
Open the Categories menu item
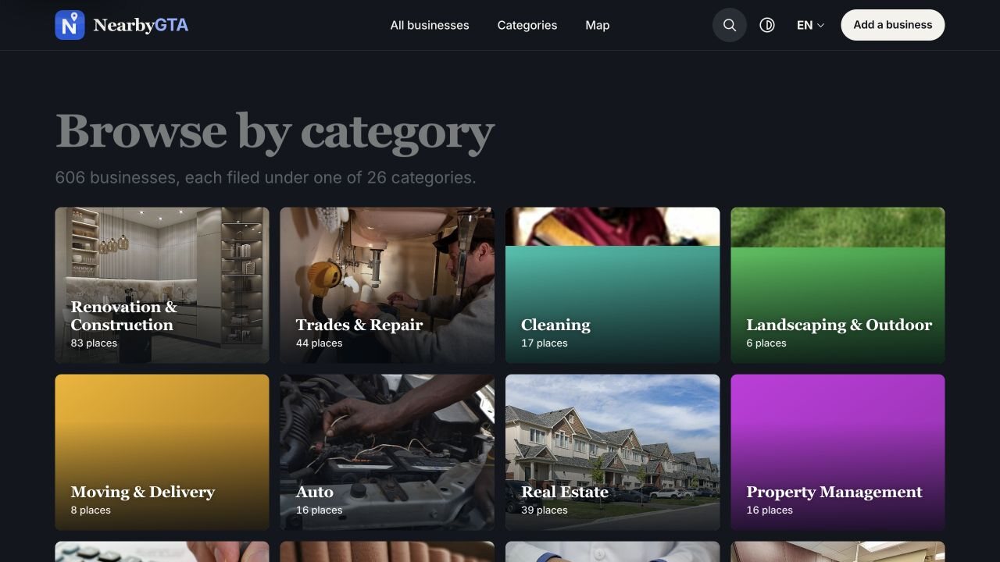(527, 25)
